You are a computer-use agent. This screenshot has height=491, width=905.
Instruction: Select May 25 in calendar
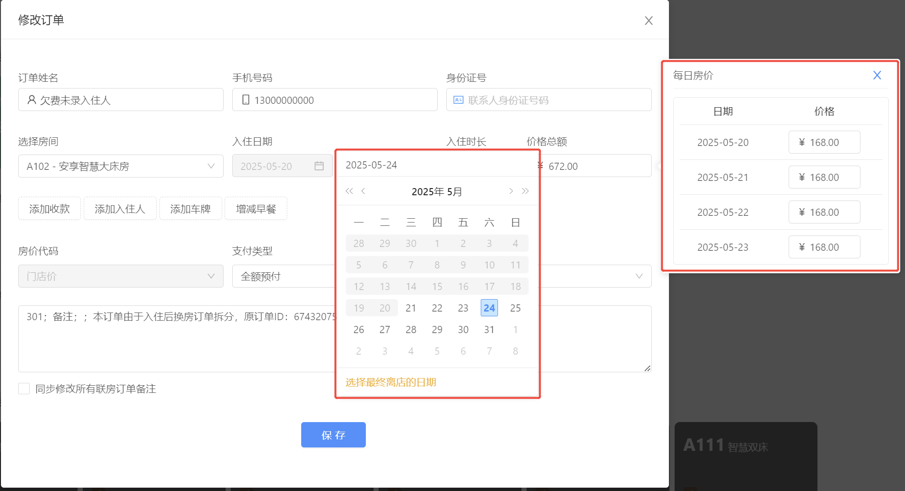coord(515,308)
